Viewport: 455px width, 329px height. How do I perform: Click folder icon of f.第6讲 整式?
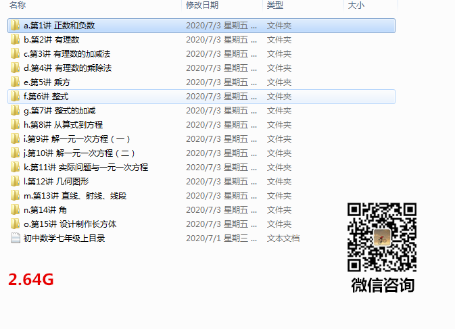tap(15, 97)
